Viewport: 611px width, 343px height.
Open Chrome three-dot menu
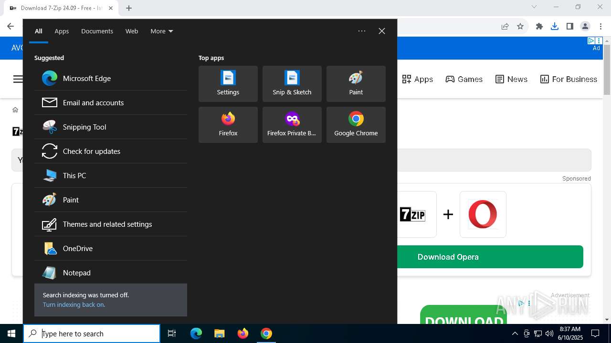pyautogui.click(x=600, y=26)
